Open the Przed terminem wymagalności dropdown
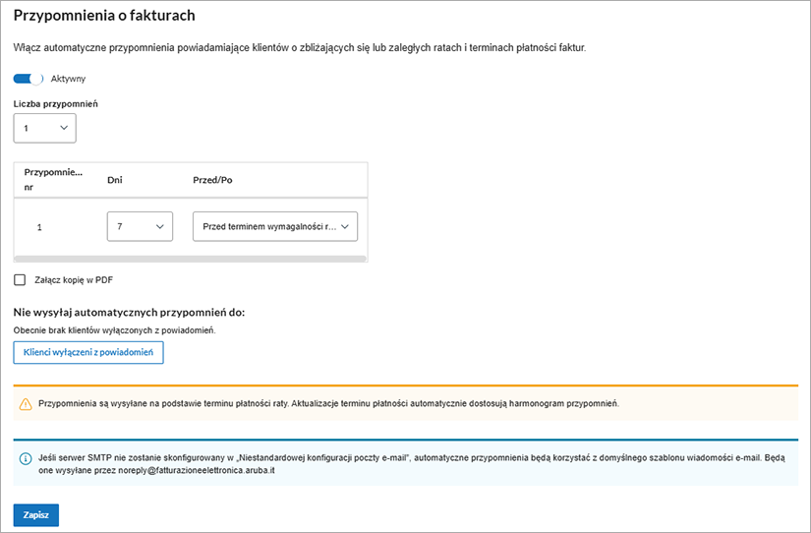The image size is (811, 533). [275, 227]
